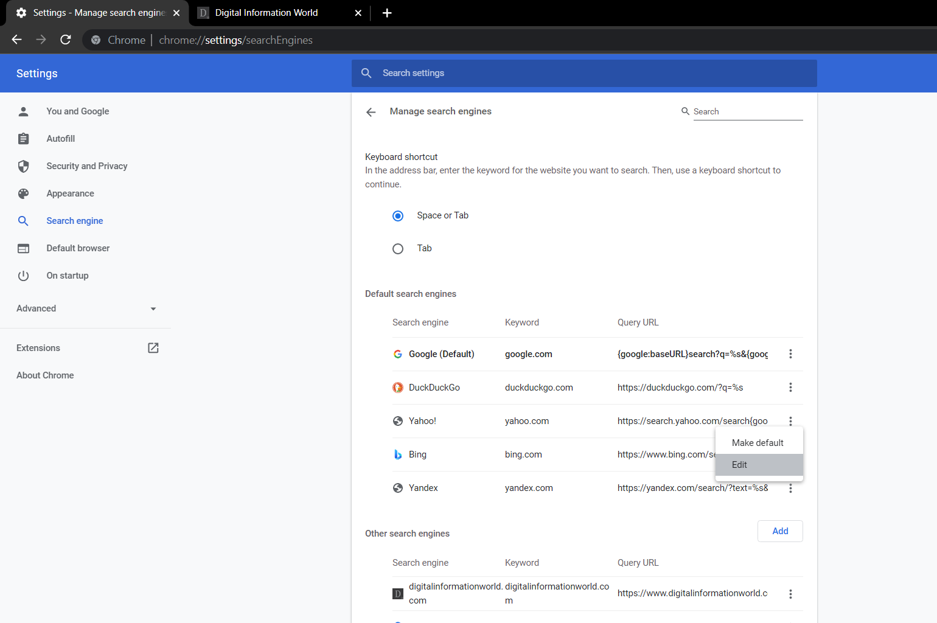937x623 pixels.
Task: Click the Keyboard shortcut heading
Action: coord(401,157)
